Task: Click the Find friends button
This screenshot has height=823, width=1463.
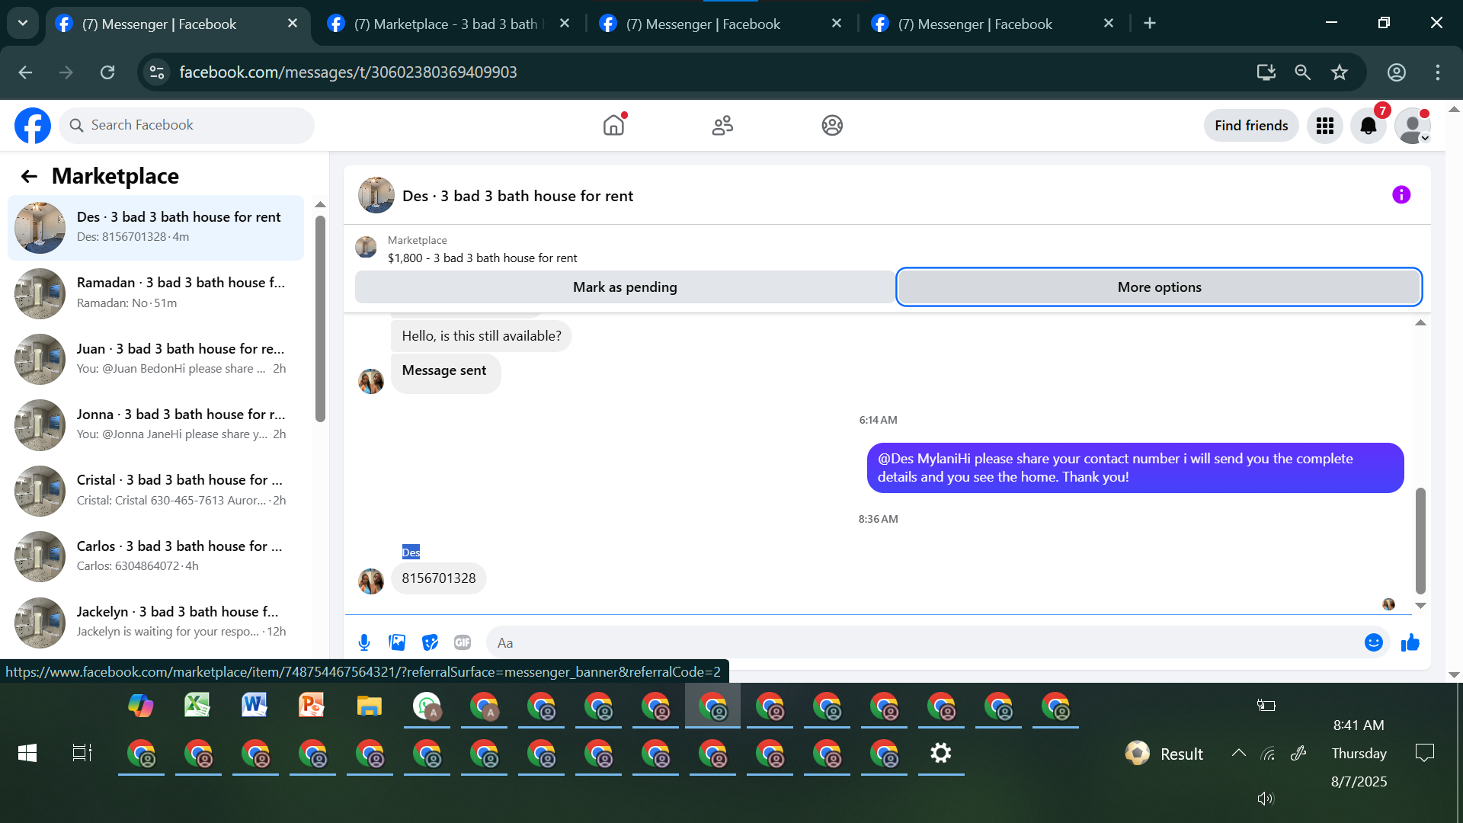Action: click(x=1251, y=126)
